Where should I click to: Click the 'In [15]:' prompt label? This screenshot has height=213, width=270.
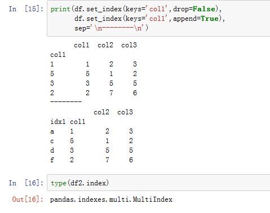pyautogui.click(x=26, y=9)
